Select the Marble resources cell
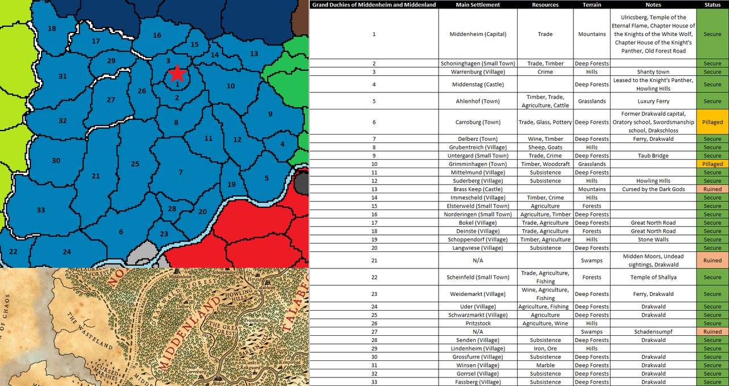The width and height of the screenshot is (729, 386). 545,365
